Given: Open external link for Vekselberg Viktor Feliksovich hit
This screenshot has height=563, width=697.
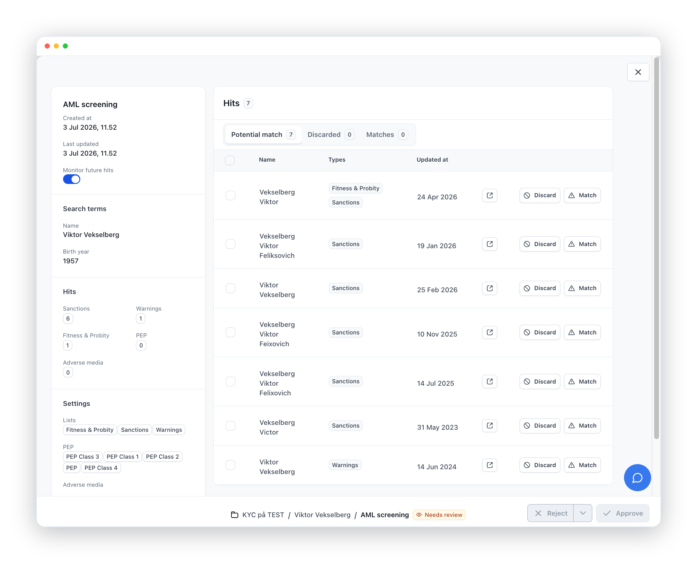Looking at the screenshot, I should click(489, 244).
